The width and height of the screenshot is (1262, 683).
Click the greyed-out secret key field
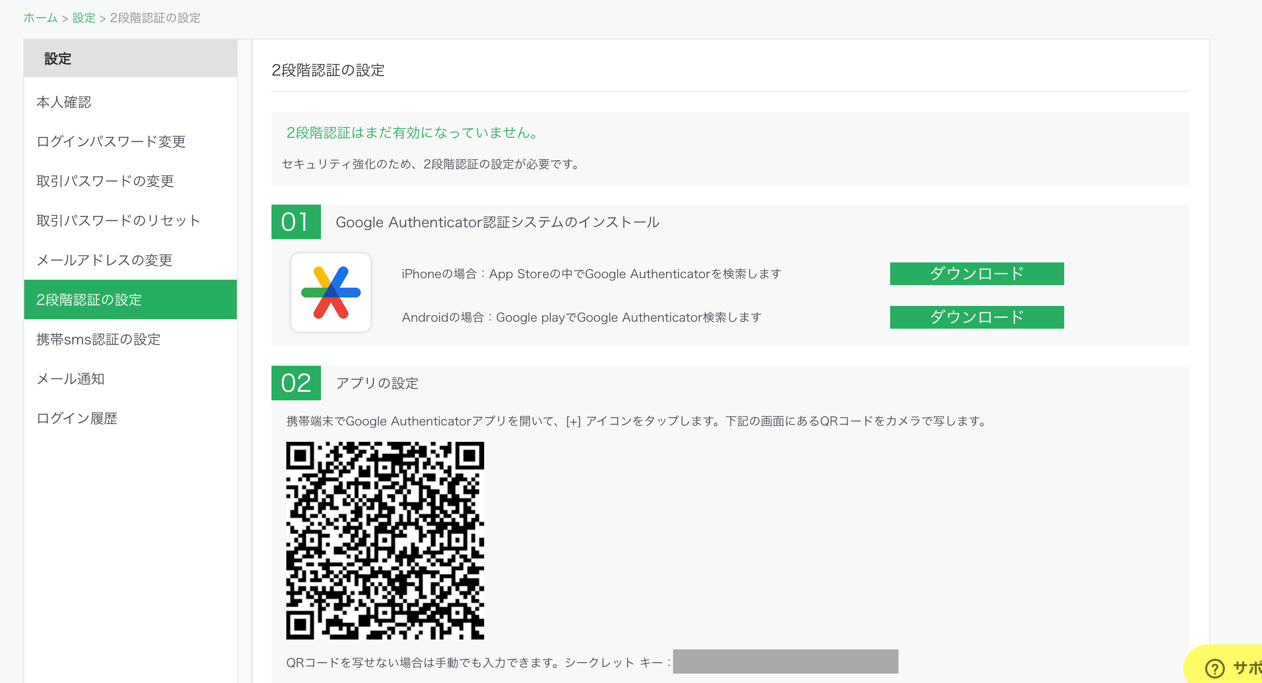click(x=785, y=662)
